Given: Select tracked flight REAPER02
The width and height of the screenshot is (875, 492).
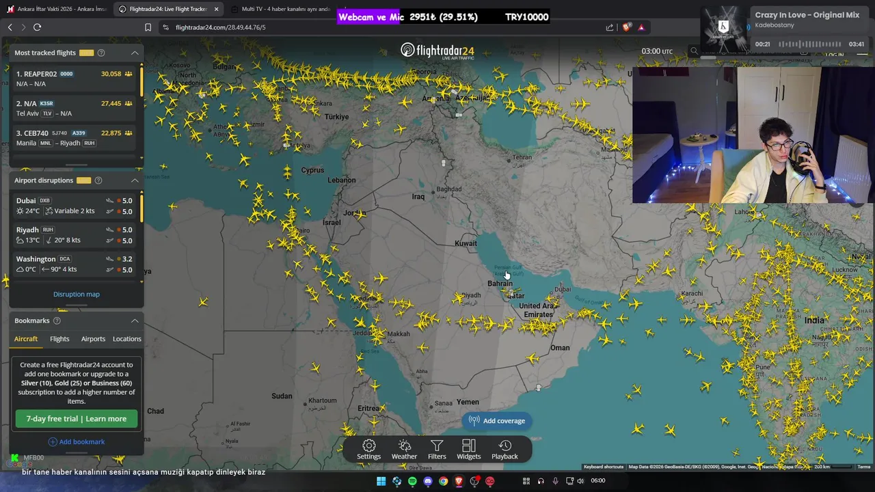Looking at the screenshot, I should (x=75, y=79).
